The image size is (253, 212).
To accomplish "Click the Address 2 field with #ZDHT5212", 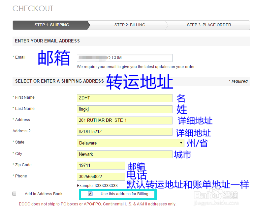I will pos(125,132).
